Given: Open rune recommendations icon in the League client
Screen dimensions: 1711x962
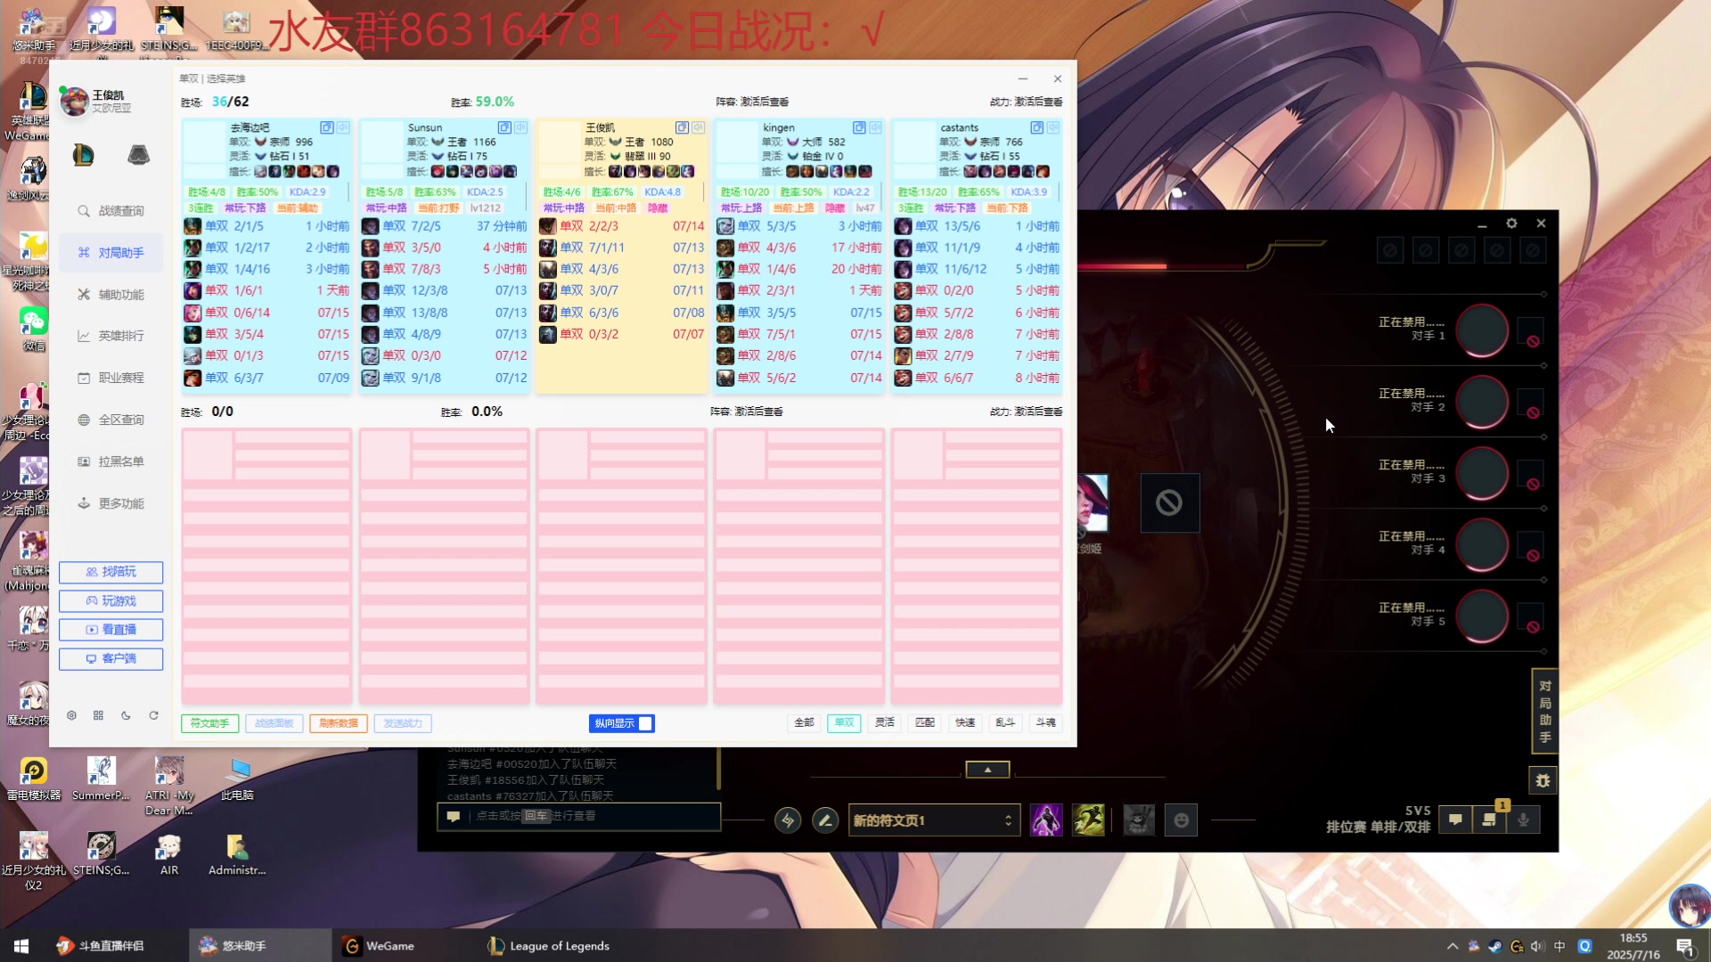Looking at the screenshot, I should 788,820.
